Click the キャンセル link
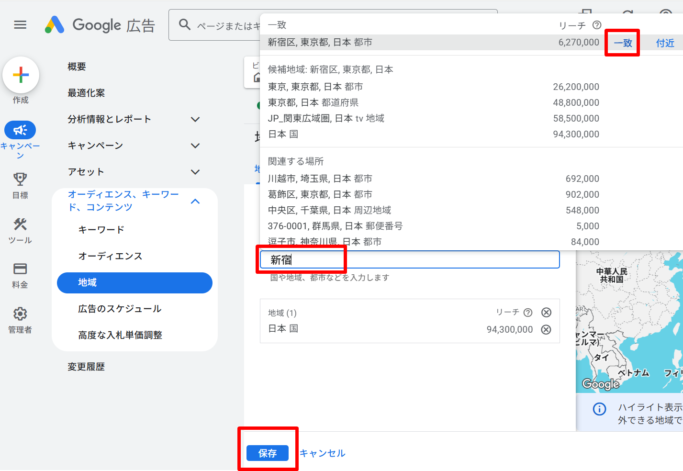The width and height of the screenshot is (683, 471). 322,453
